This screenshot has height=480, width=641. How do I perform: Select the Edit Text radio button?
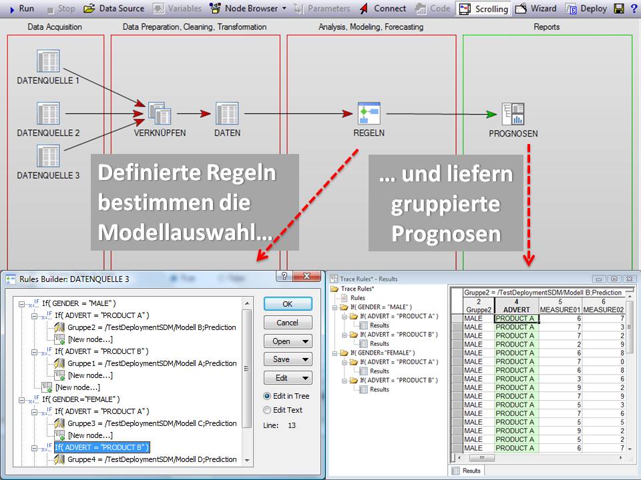268,410
